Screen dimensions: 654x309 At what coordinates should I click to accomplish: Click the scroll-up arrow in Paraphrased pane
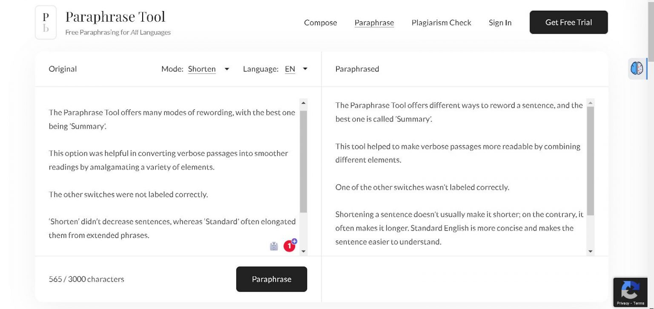coord(591,102)
